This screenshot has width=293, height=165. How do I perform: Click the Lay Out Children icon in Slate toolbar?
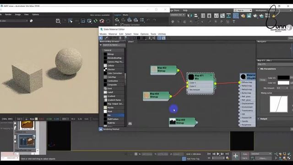click(x=154, y=38)
